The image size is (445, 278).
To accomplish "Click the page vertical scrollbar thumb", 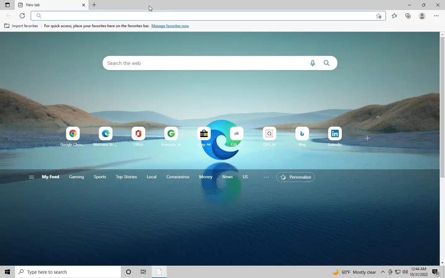I will (442, 107).
